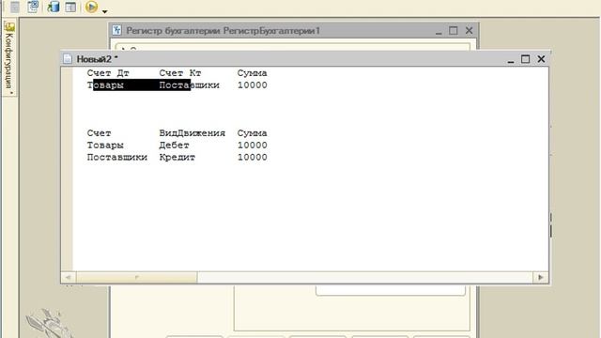Click the right arrow of horizontal scrollbar
Image resolution: width=601 pixels, height=338 pixels.
[541, 277]
